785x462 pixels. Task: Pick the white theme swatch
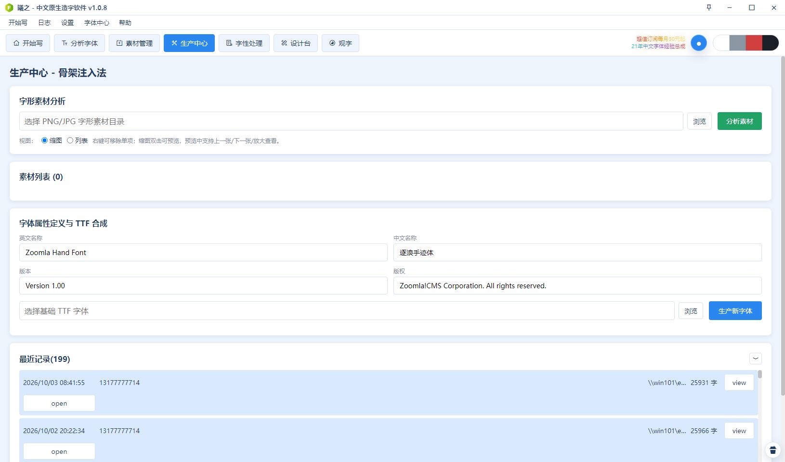(x=721, y=43)
